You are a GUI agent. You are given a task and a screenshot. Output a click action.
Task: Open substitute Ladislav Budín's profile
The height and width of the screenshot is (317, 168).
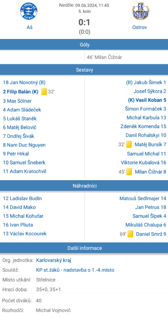22,198
